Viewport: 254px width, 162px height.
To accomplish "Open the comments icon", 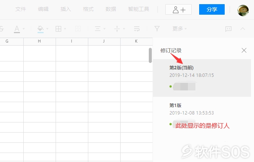I will [228, 29].
